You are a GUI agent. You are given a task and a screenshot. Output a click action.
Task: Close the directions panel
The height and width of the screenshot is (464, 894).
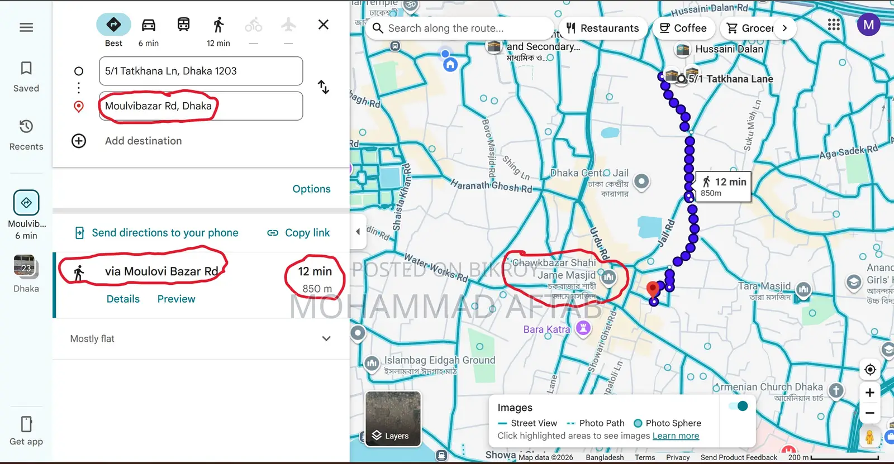pos(324,25)
